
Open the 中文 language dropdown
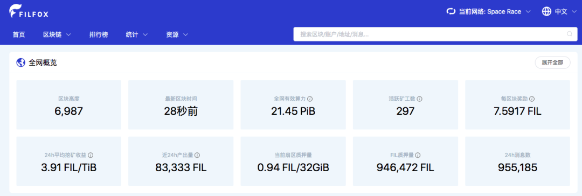559,11
